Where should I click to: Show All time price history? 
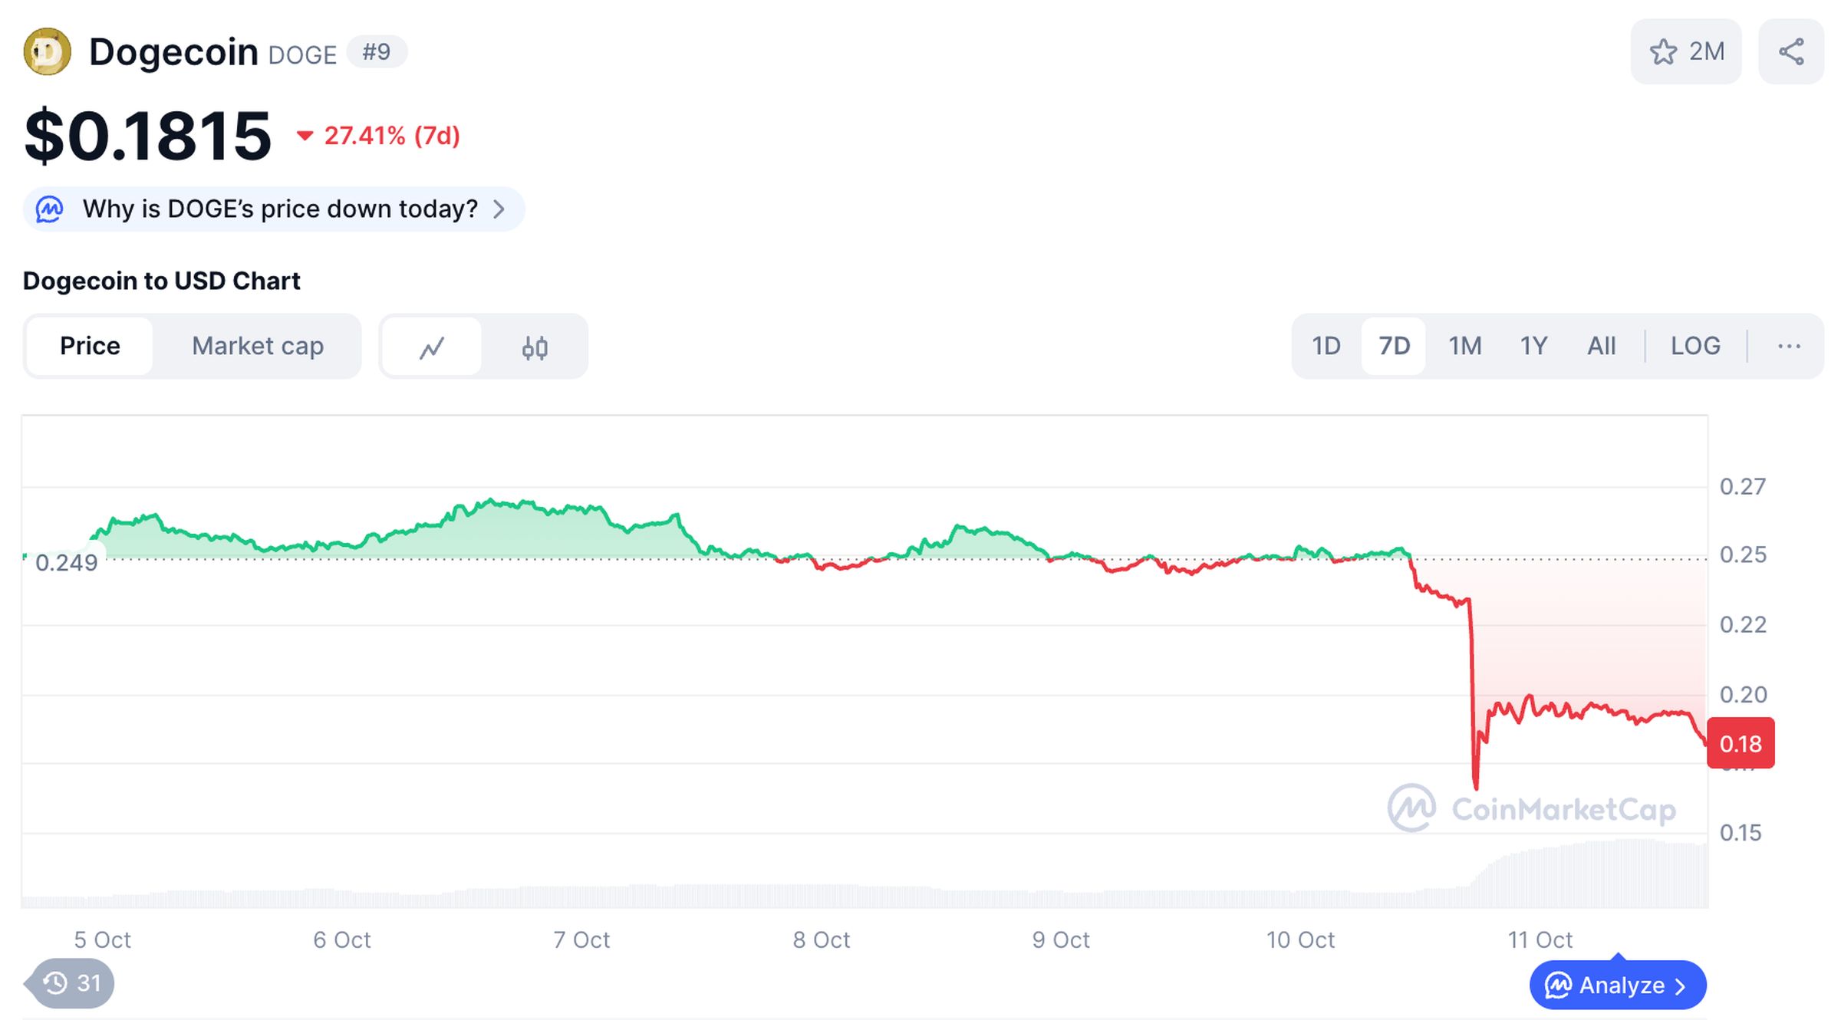point(1601,347)
